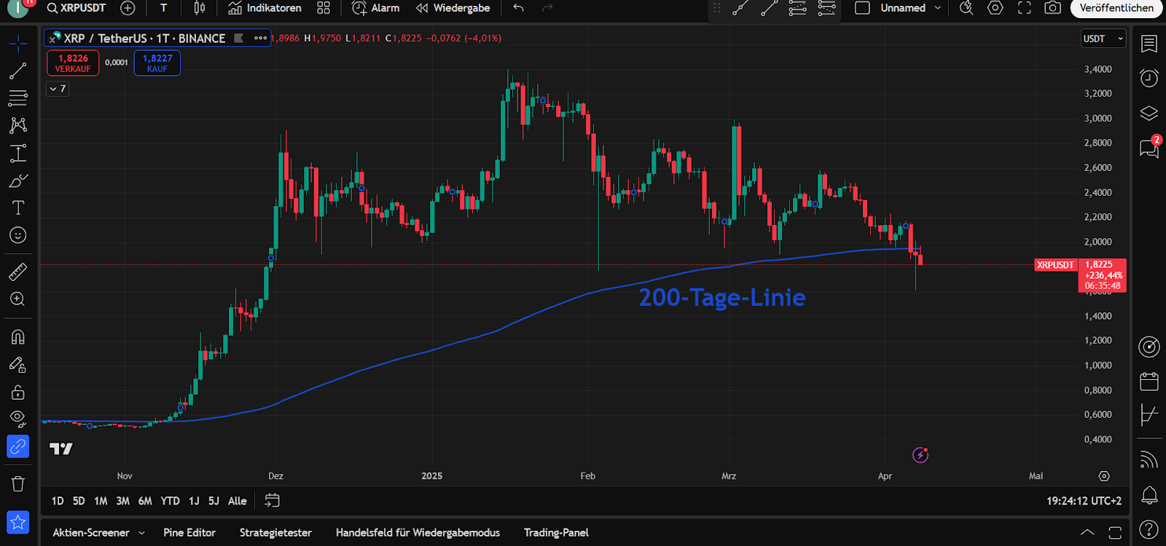1166x546 pixels.
Task: Select the crosshair cursor tool
Action: click(x=18, y=44)
